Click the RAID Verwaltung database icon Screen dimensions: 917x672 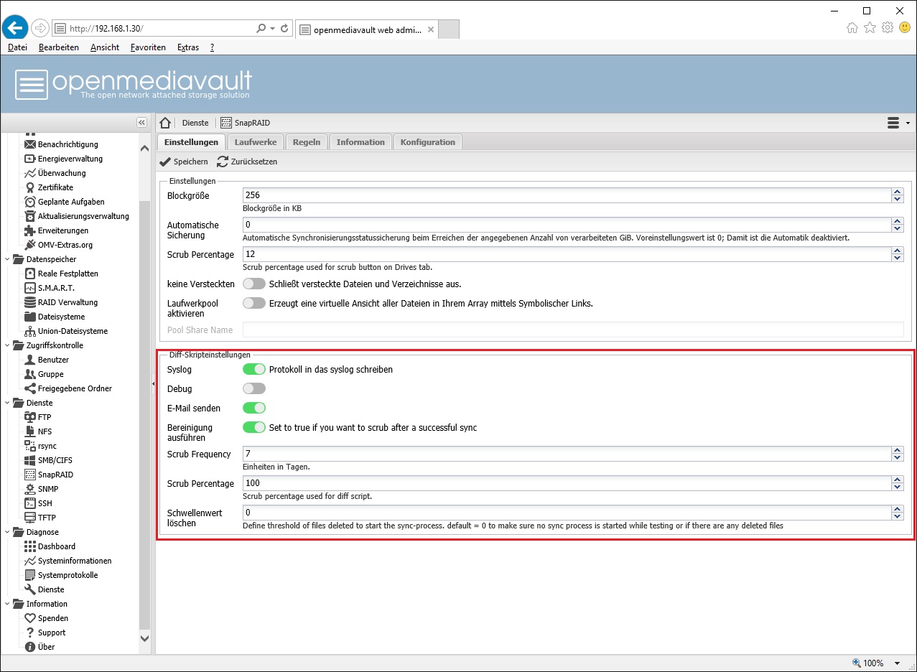click(30, 302)
